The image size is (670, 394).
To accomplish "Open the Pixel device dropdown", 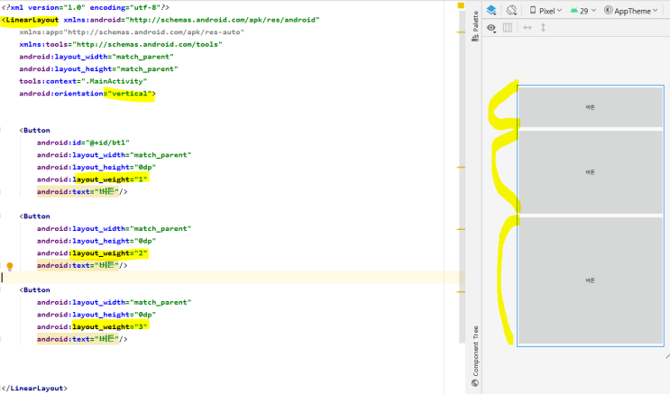I will coord(546,11).
